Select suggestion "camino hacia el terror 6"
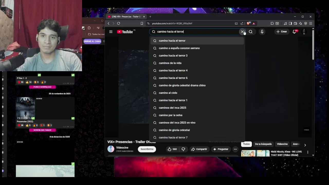This screenshot has height=185, width=329. (x=197, y=78)
